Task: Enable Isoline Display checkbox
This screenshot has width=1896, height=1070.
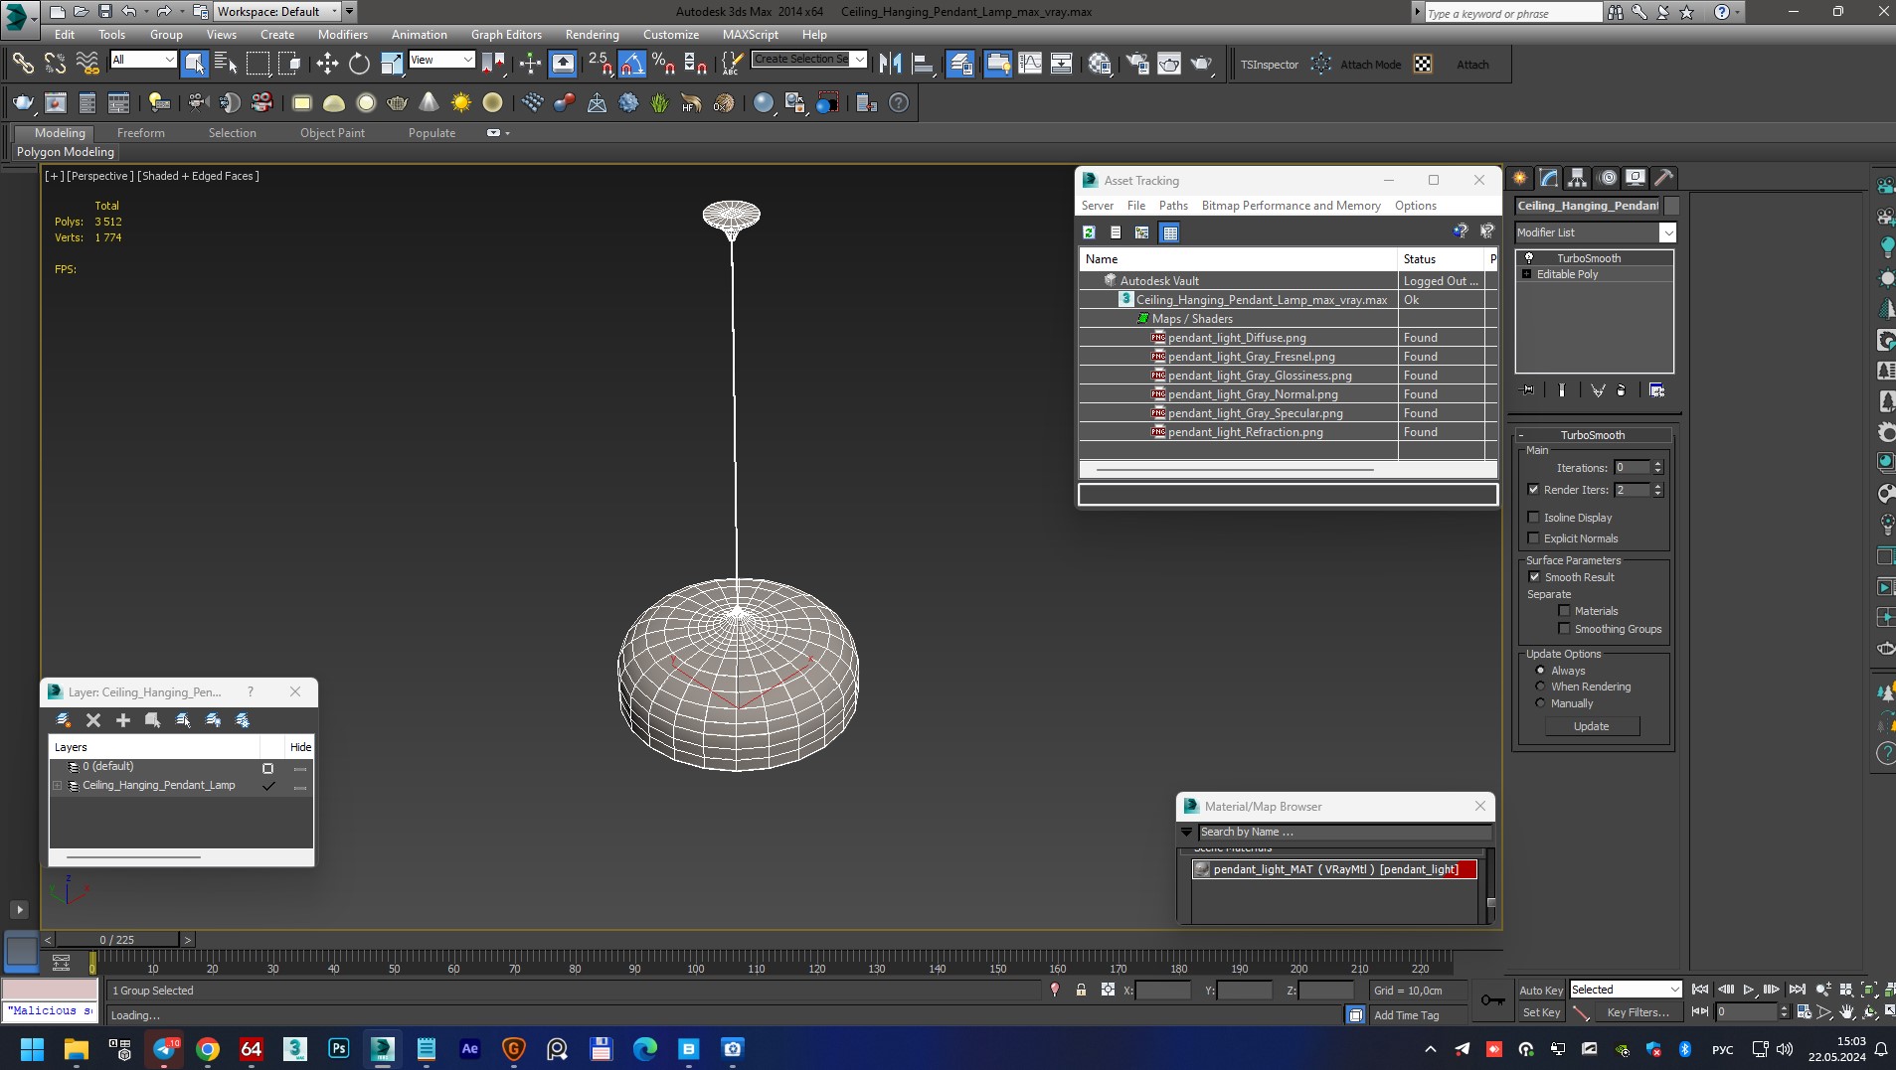Action: (x=1533, y=518)
